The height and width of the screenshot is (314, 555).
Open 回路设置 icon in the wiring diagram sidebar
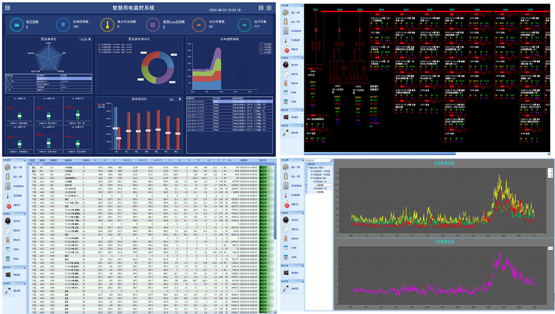(x=286, y=134)
